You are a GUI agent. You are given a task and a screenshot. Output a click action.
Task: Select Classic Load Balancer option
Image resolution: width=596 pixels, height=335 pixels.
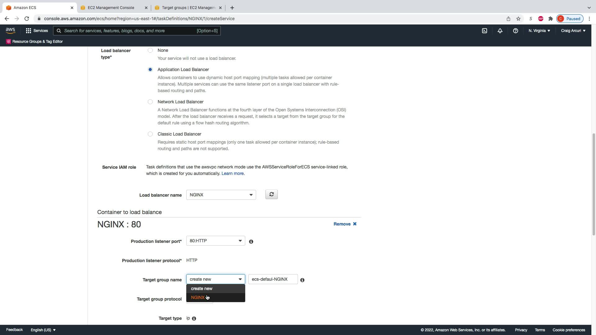[x=150, y=134]
